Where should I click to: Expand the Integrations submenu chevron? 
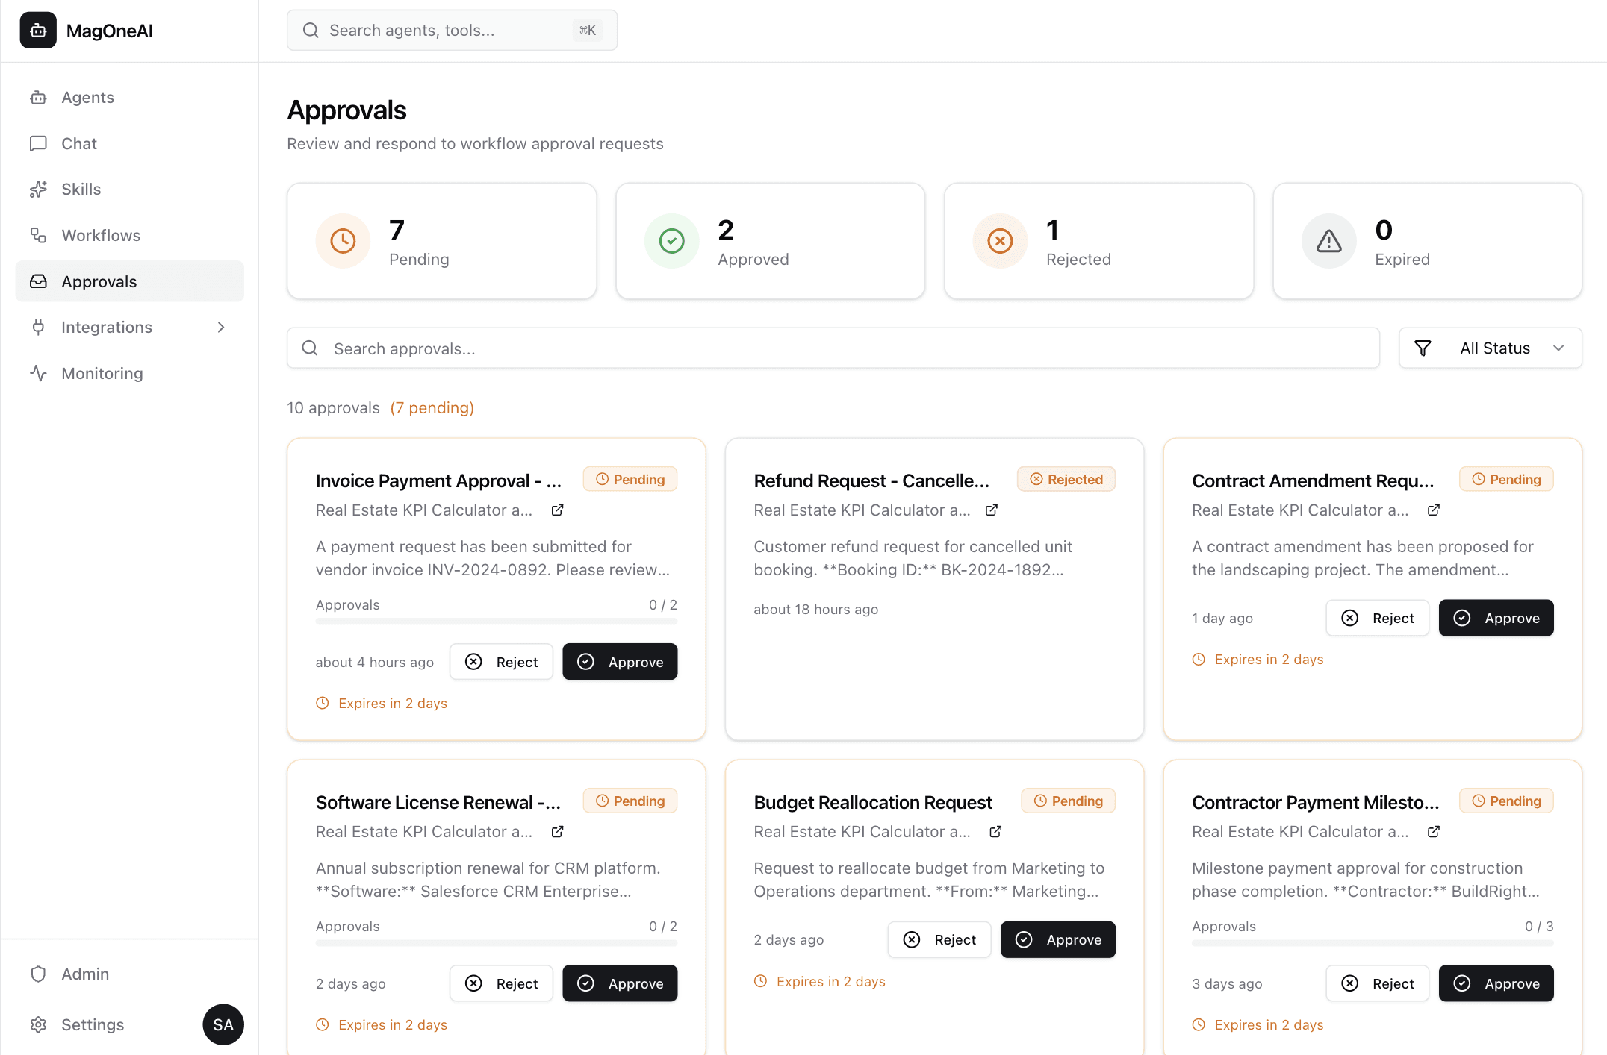(220, 328)
